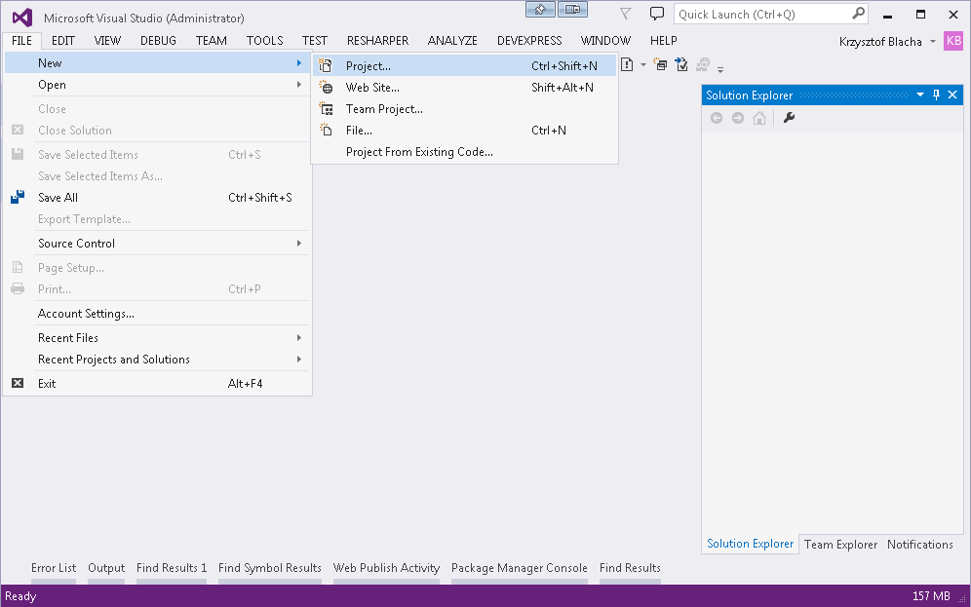Viewport: 971px width, 607px height.
Task: Click the screen-share icon button in title bar
Action: click(573, 10)
